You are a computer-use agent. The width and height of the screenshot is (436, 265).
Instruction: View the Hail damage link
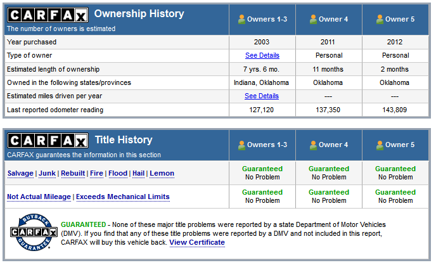pos(138,173)
